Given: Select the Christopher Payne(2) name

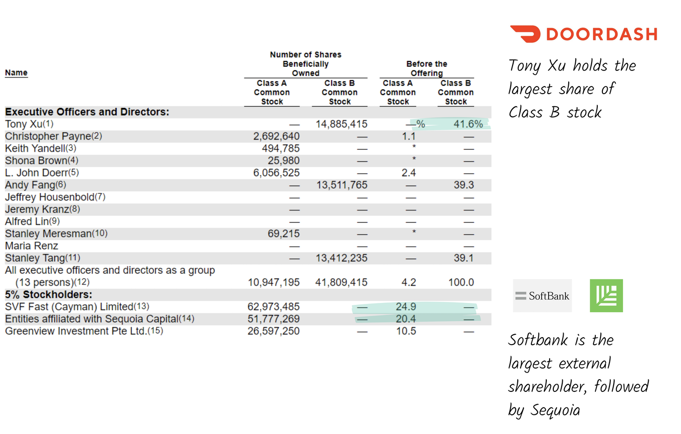Looking at the screenshot, I should tap(53, 136).
